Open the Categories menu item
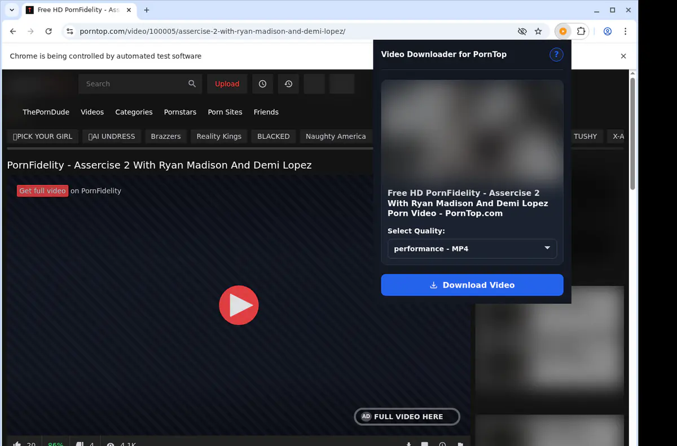677x446 pixels. pyautogui.click(x=134, y=112)
